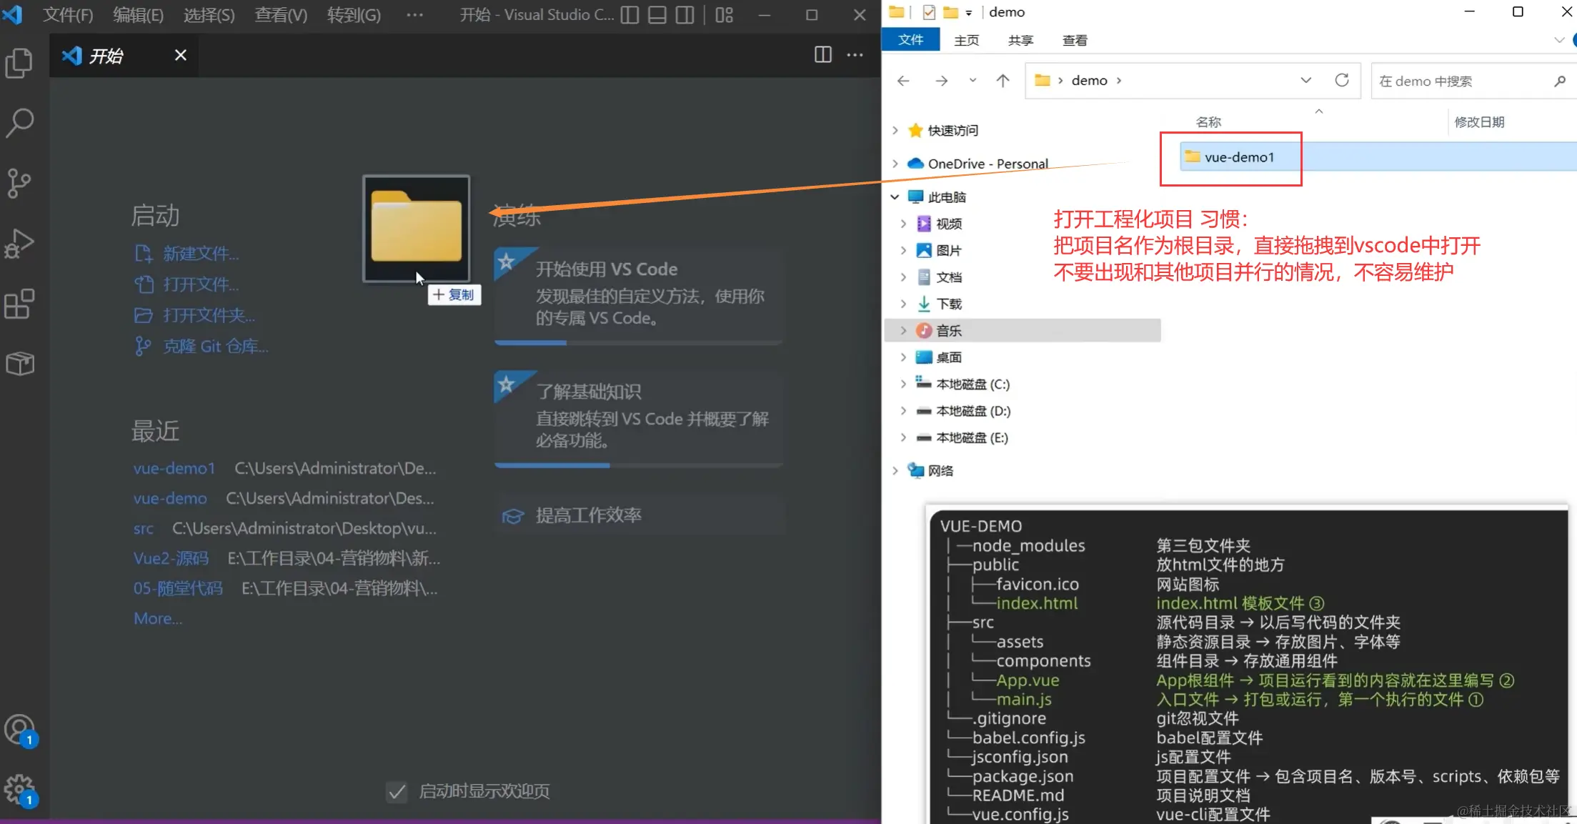Open 编辑(E) menu in VS Code
Image resolution: width=1577 pixels, height=824 pixels.
138,15
